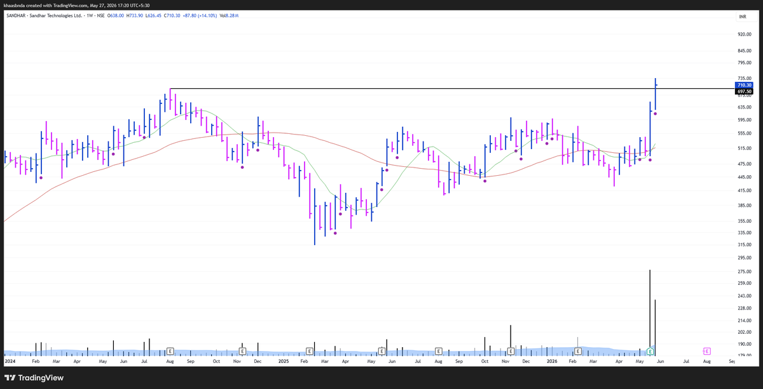Image resolution: width=763 pixels, height=389 pixels.
Task: Click the 190.00 price axis label
Action: tap(745, 343)
